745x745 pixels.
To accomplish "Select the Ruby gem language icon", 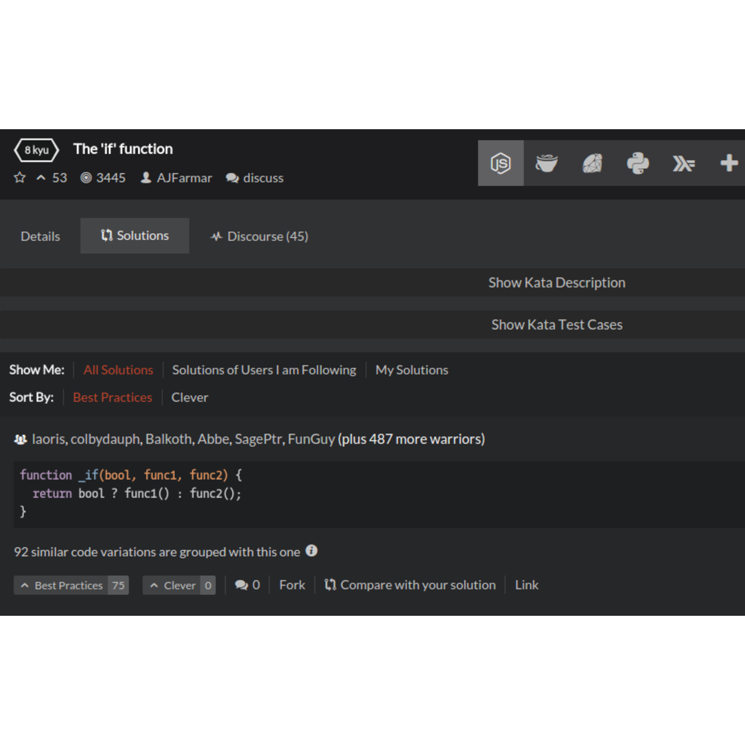I will tap(593, 163).
